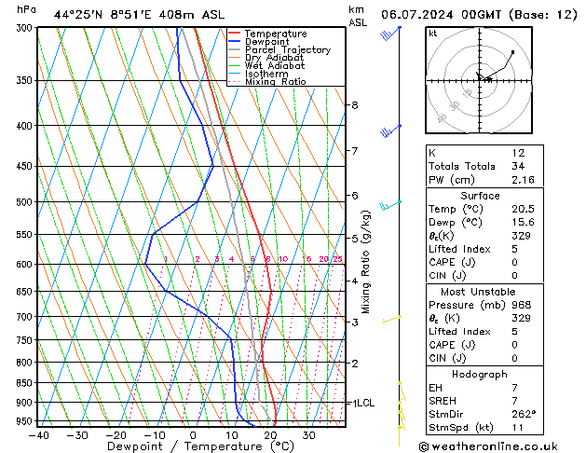The width and height of the screenshot is (586, 453).
Task: Click the 'Dewpoint / Temperature (°C)' axis title
Action: (x=200, y=446)
